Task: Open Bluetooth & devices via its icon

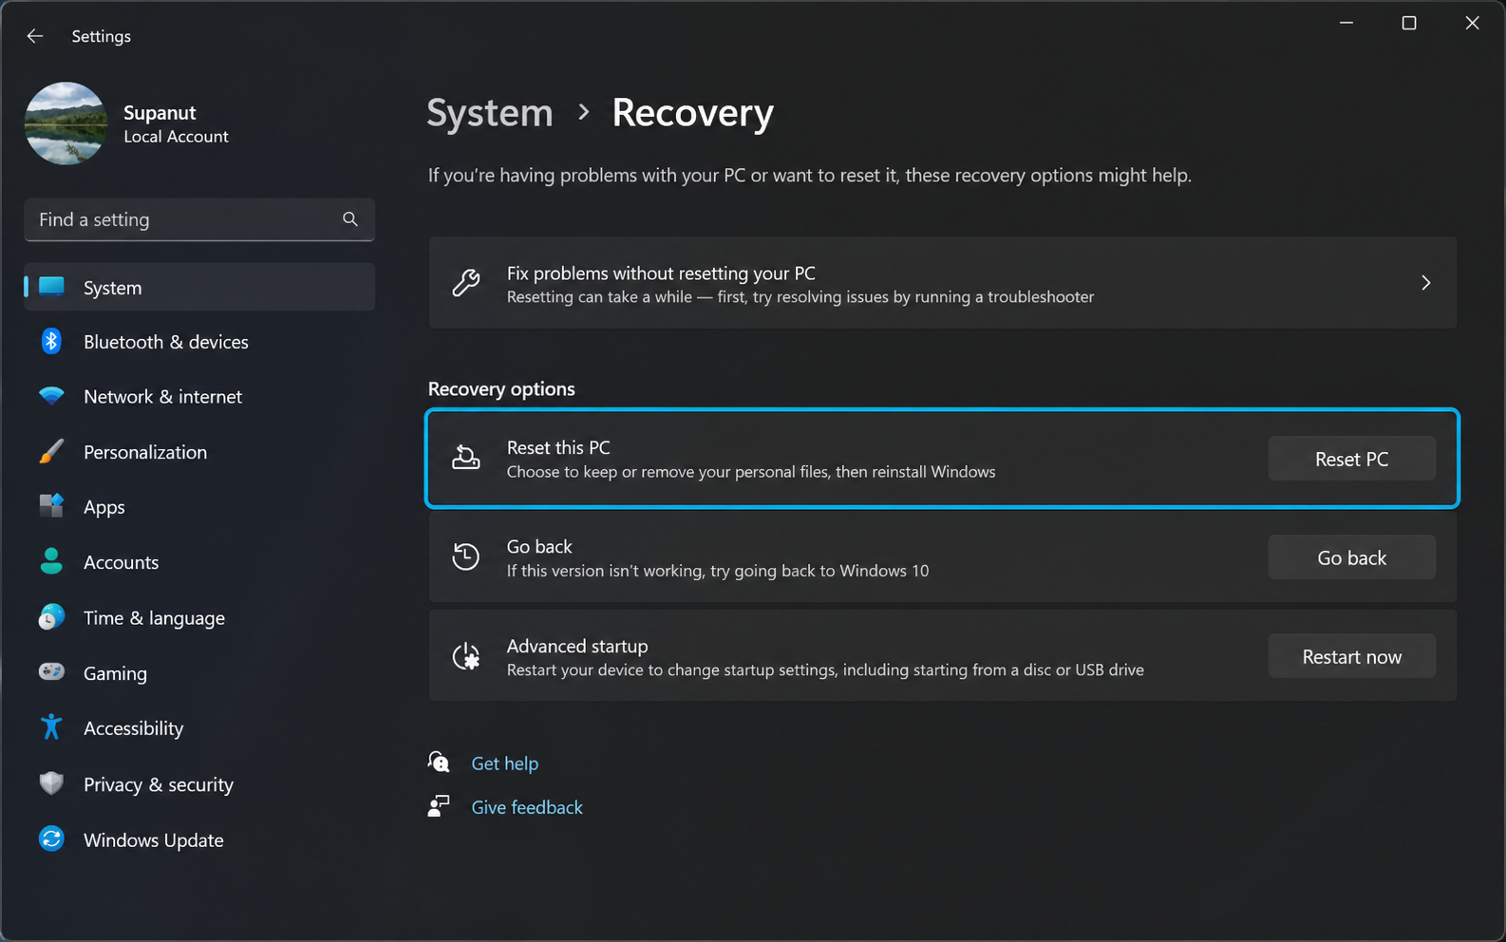Action: [x=51, y=342]
